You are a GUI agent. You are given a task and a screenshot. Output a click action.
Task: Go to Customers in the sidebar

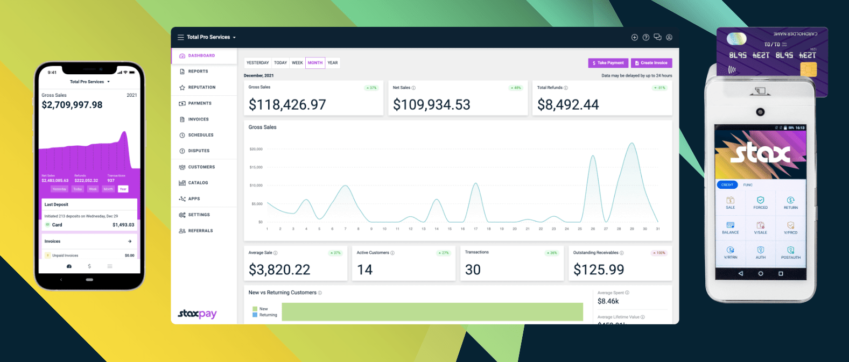click(x=201, y=167)
